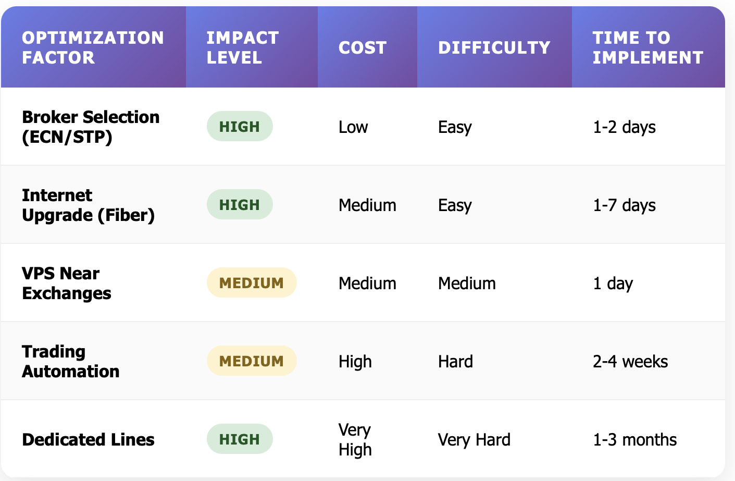Click the MEDIUM badge for VPS Near Exchanges

point(252,283)
